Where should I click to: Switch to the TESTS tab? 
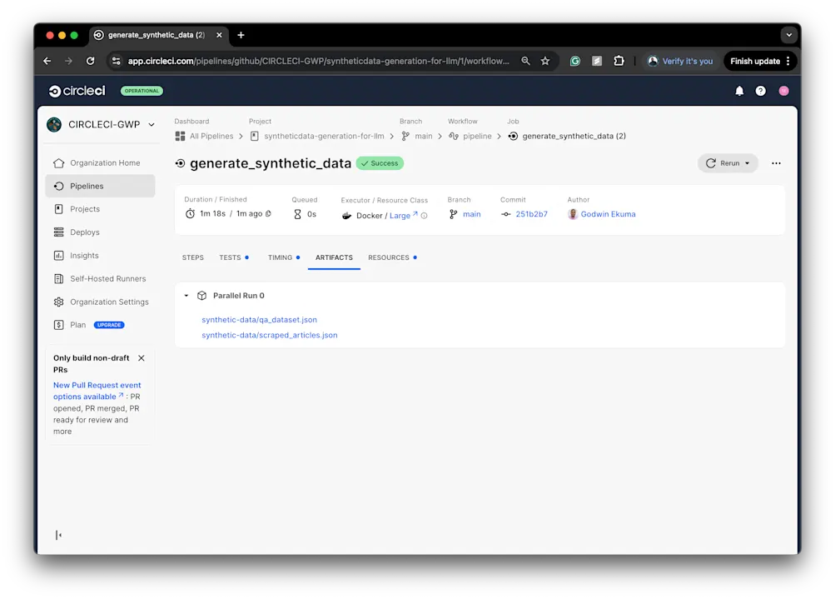(x=228, y=257)
